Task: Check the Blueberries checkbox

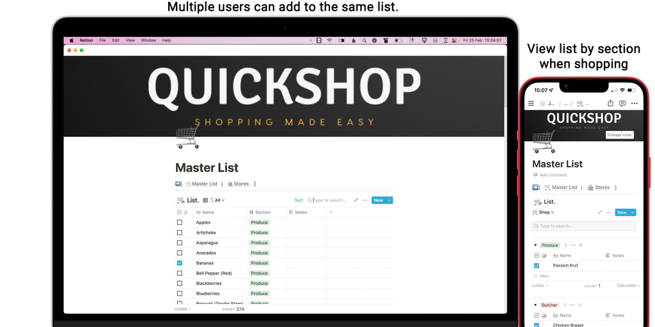Action: 180,294
